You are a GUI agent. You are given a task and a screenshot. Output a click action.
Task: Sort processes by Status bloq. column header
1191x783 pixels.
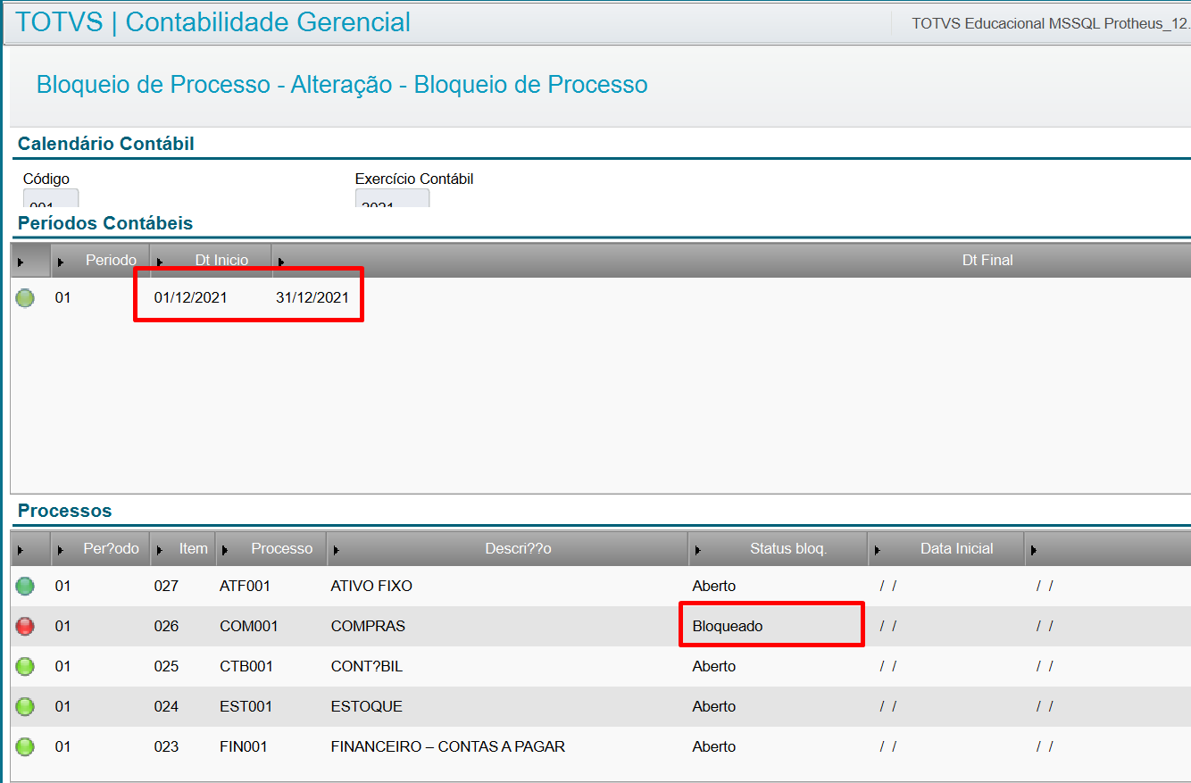tap(779, 549)
